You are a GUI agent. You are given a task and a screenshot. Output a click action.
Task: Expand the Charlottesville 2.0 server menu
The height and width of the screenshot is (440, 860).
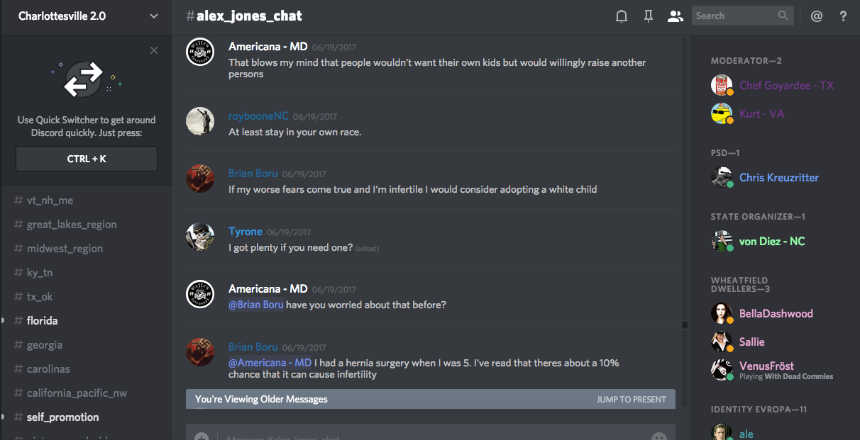coord(154,16)
